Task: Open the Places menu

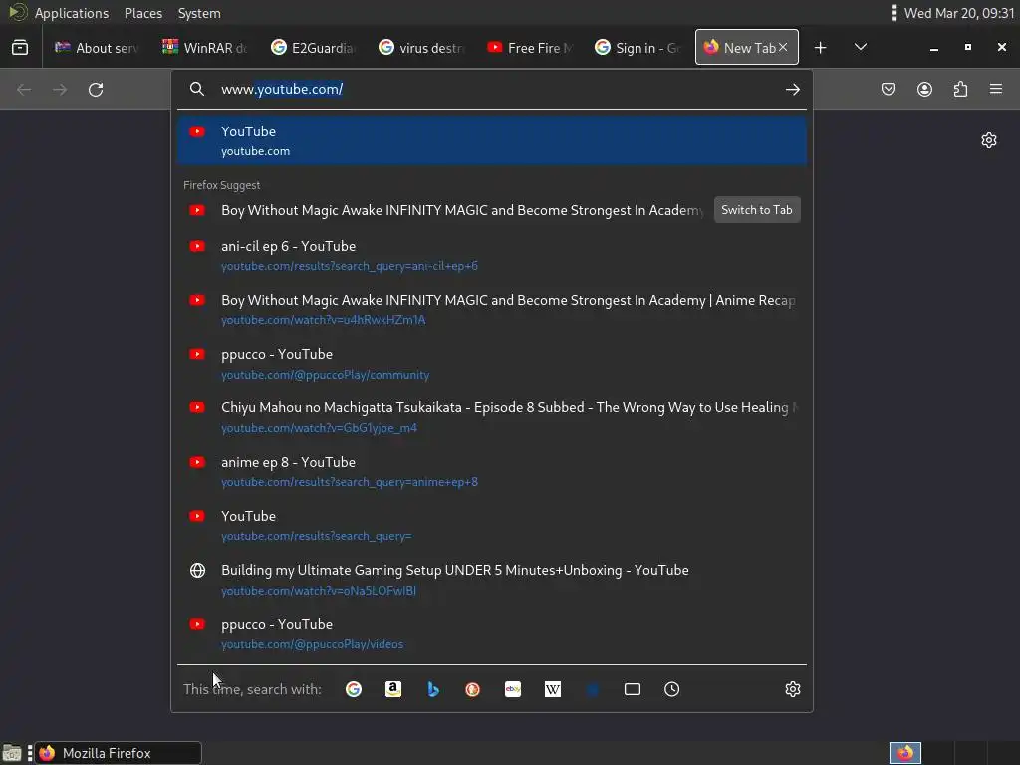Action: point(143,13)
